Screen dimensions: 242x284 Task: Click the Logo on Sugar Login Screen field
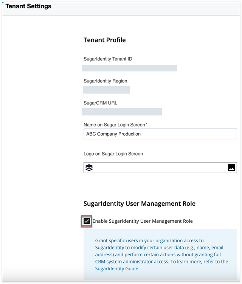[x=160, y=168]
